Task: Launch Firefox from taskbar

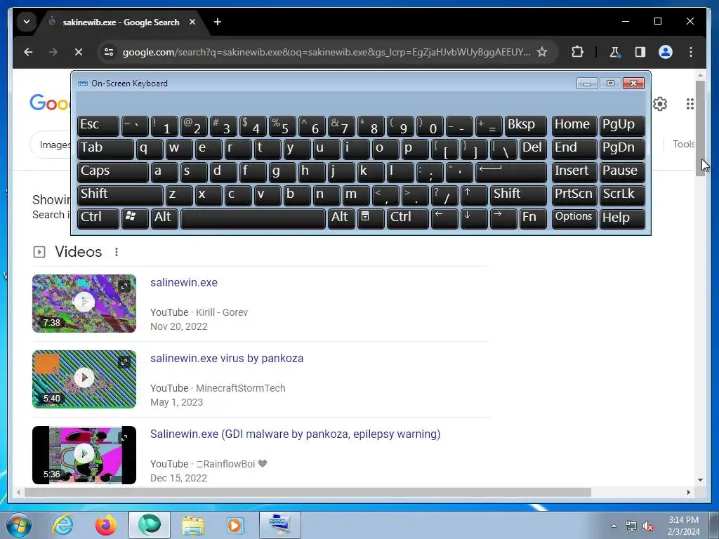Action: coord(106,525)
